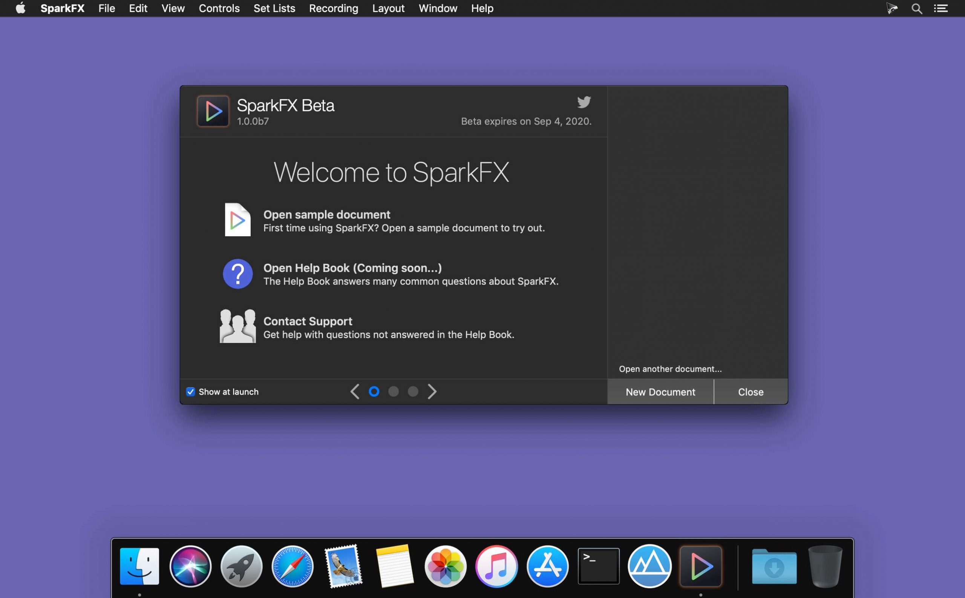Open Notification Center list icon
Viewport: 965px width, 598px height.
pyautogui.click(x=941, y=8)
